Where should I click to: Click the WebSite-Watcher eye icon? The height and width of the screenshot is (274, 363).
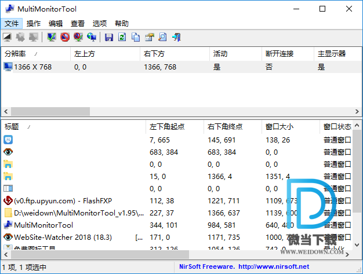tap(8, 237)
